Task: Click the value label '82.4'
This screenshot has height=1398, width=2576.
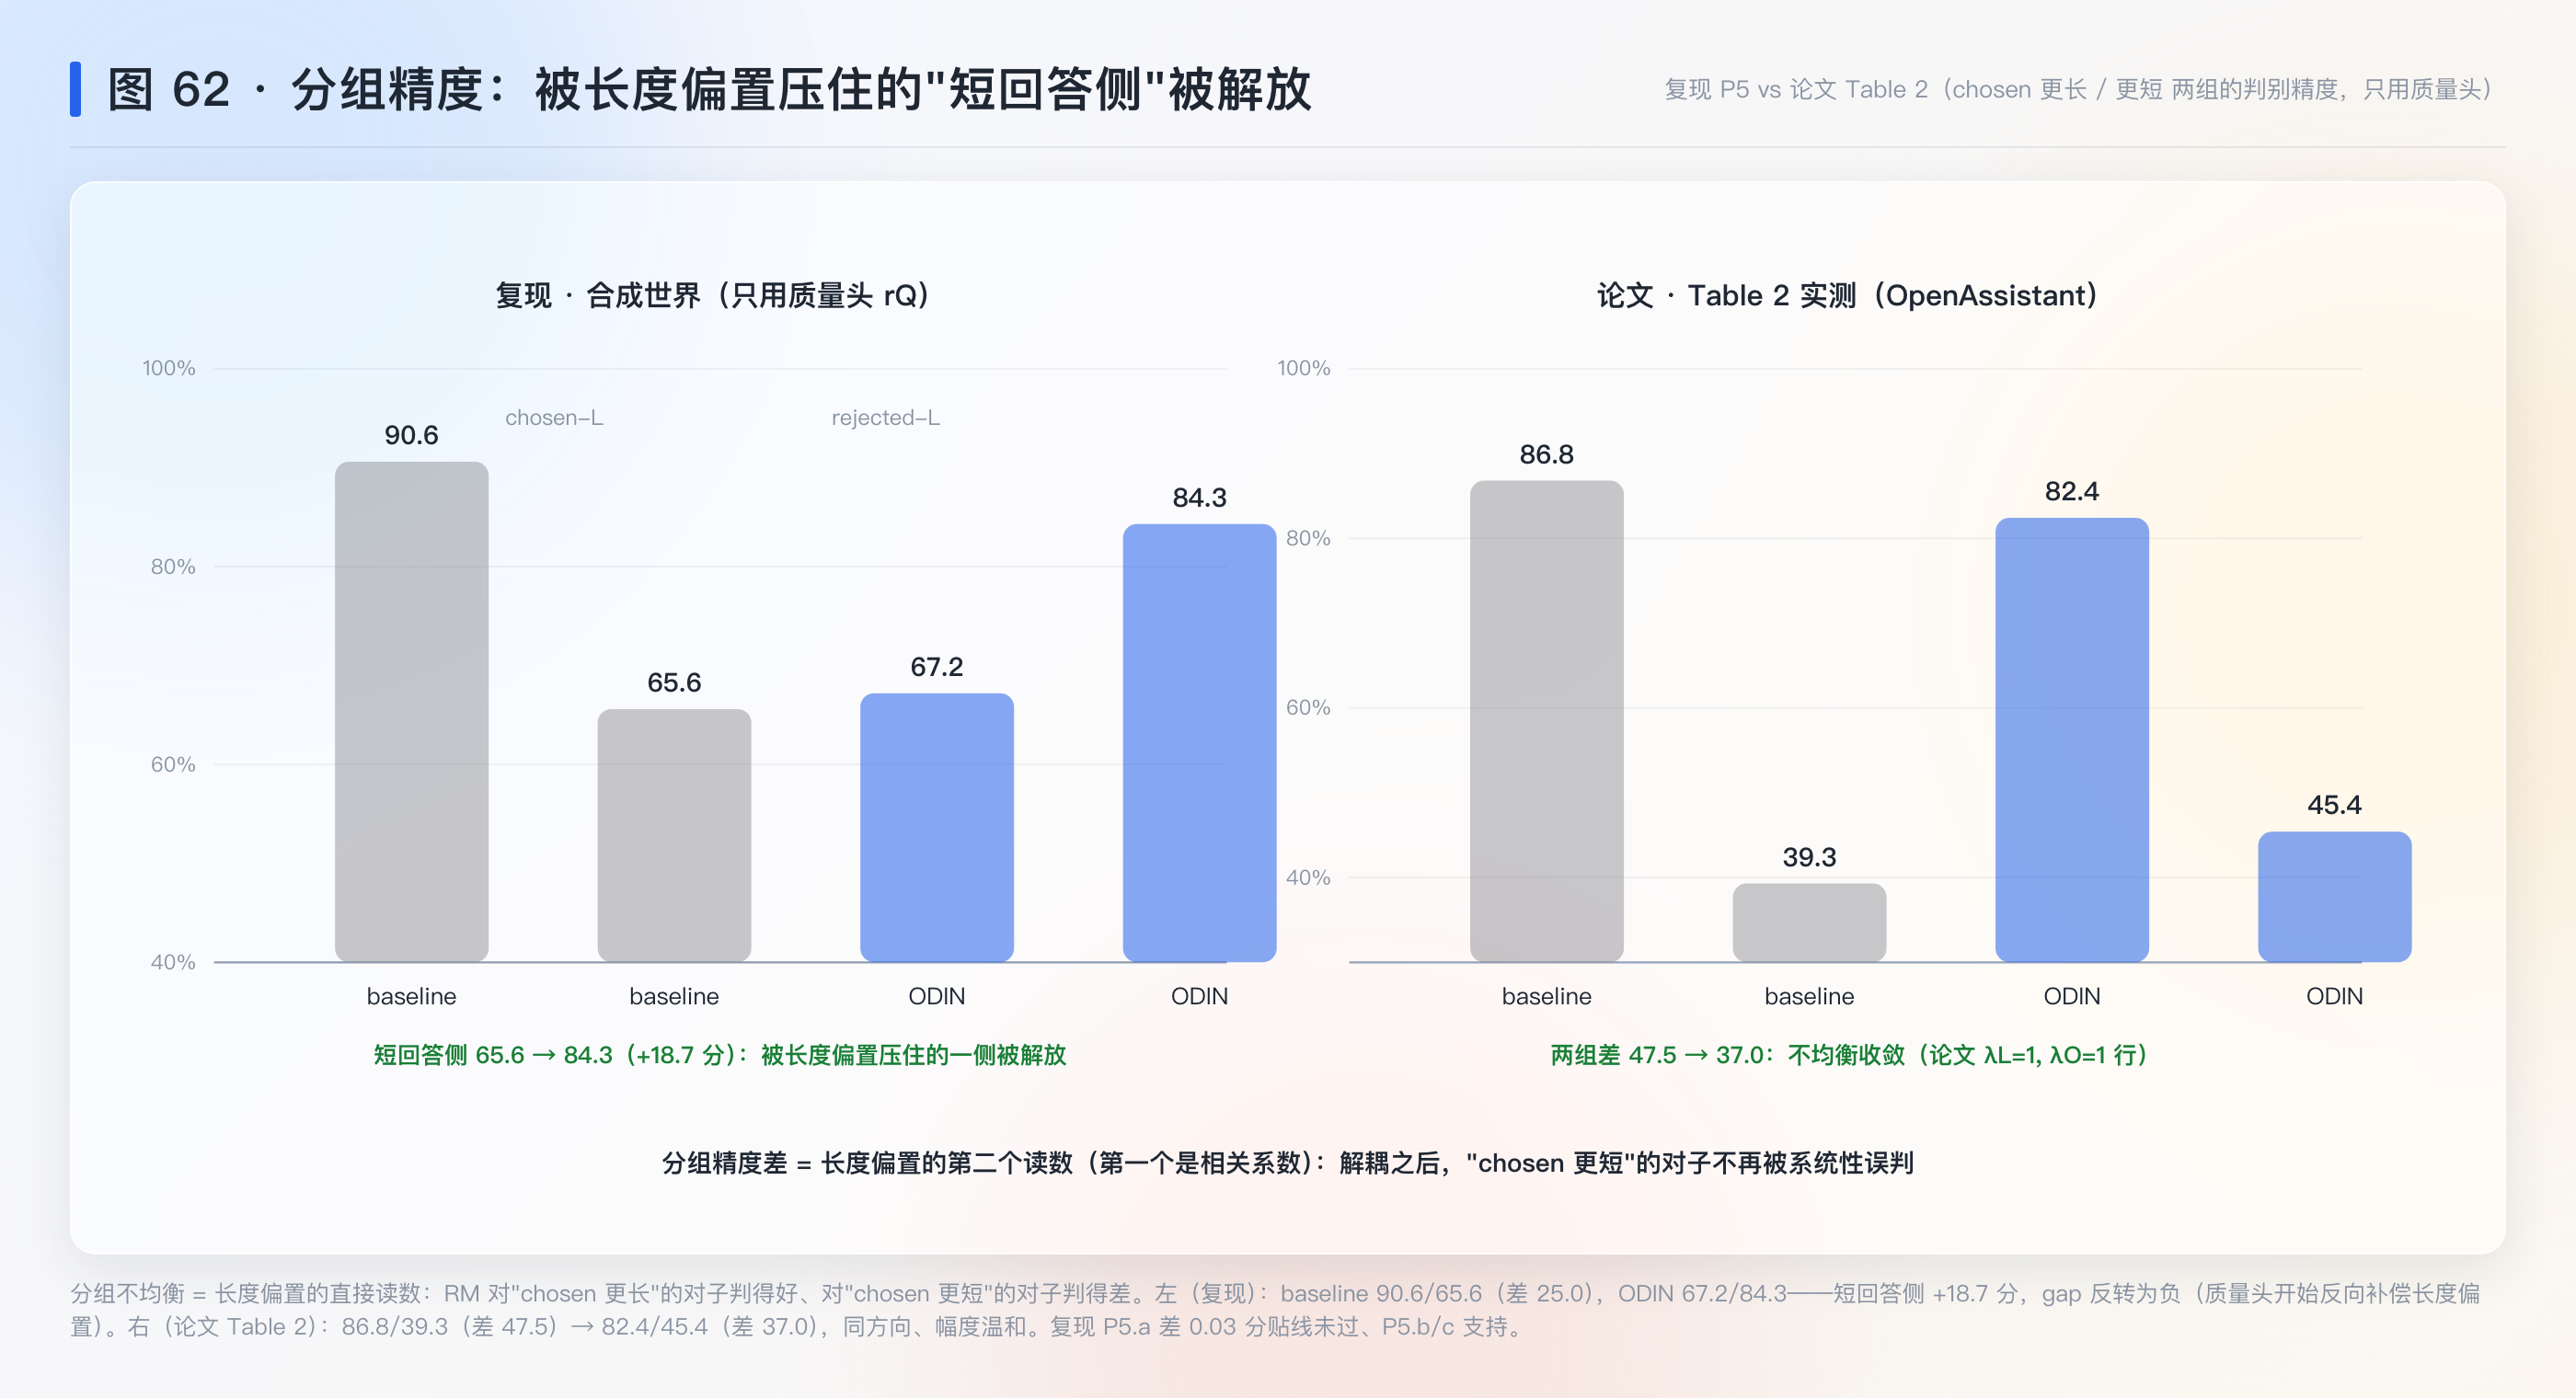Action: pos(2072,491)
